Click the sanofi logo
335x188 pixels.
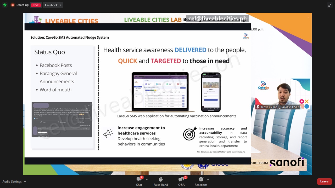[x=287, y=162]
